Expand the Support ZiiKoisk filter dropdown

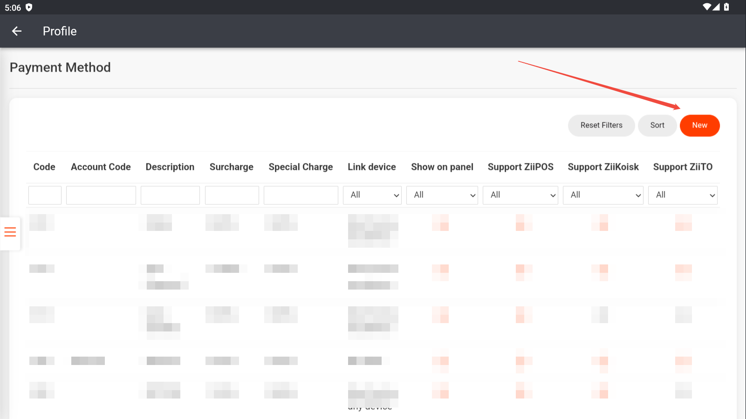point(603,195)
